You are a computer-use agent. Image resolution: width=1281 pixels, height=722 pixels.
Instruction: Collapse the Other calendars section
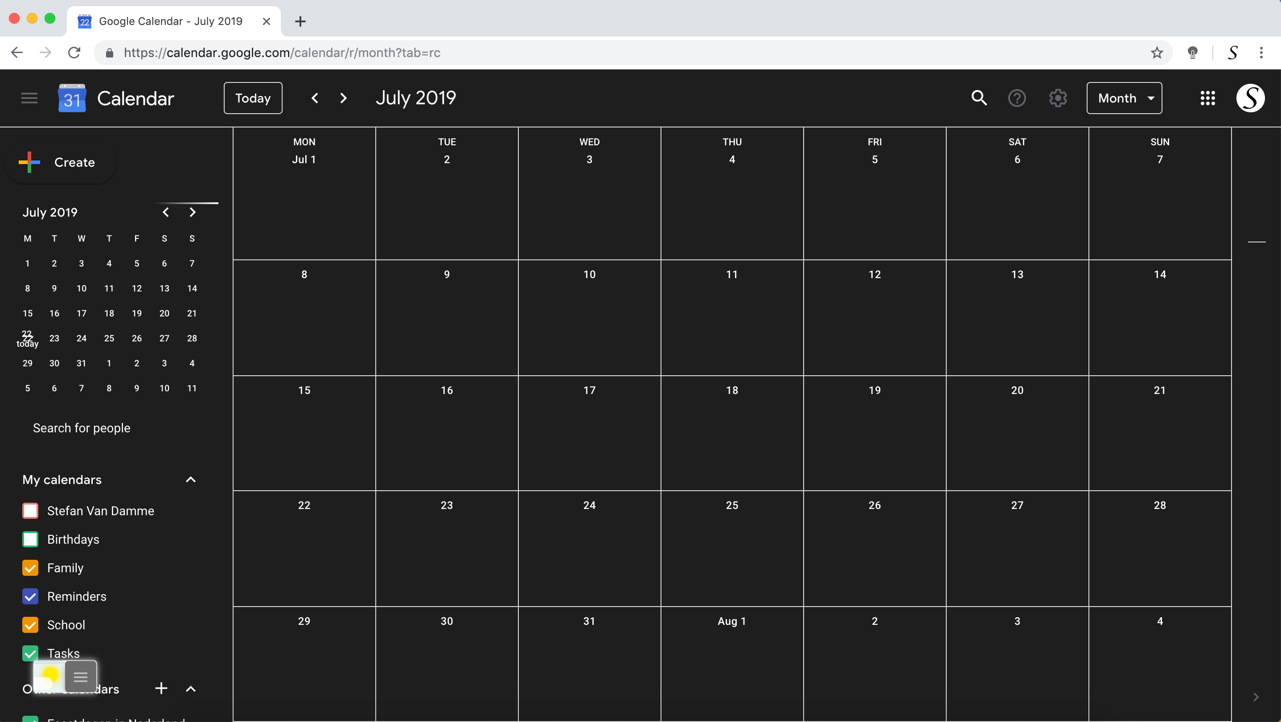coord(190,689)
